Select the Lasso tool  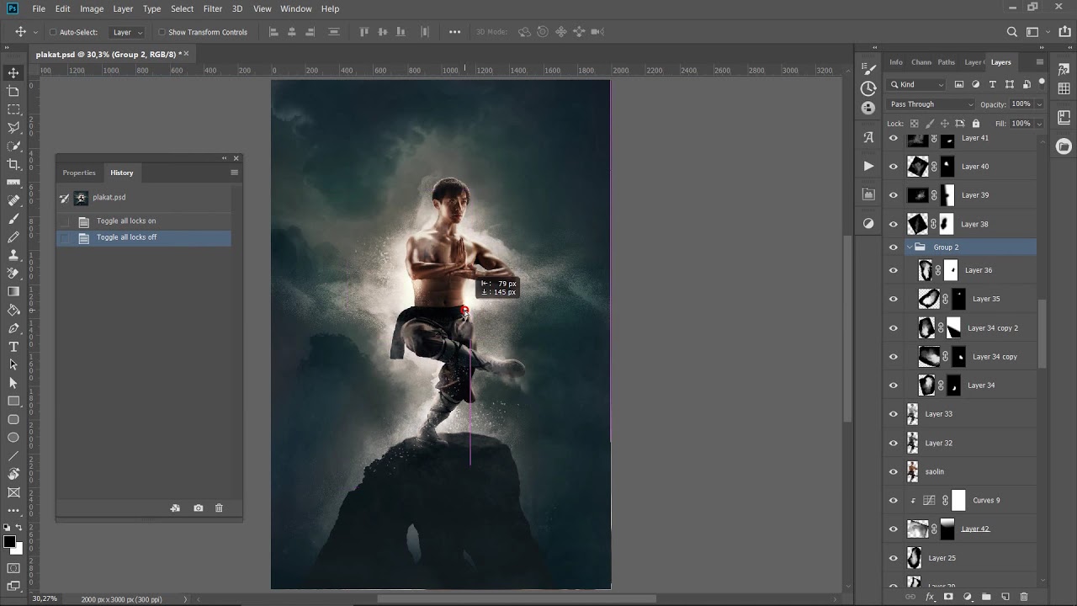(x=13, y=128)
